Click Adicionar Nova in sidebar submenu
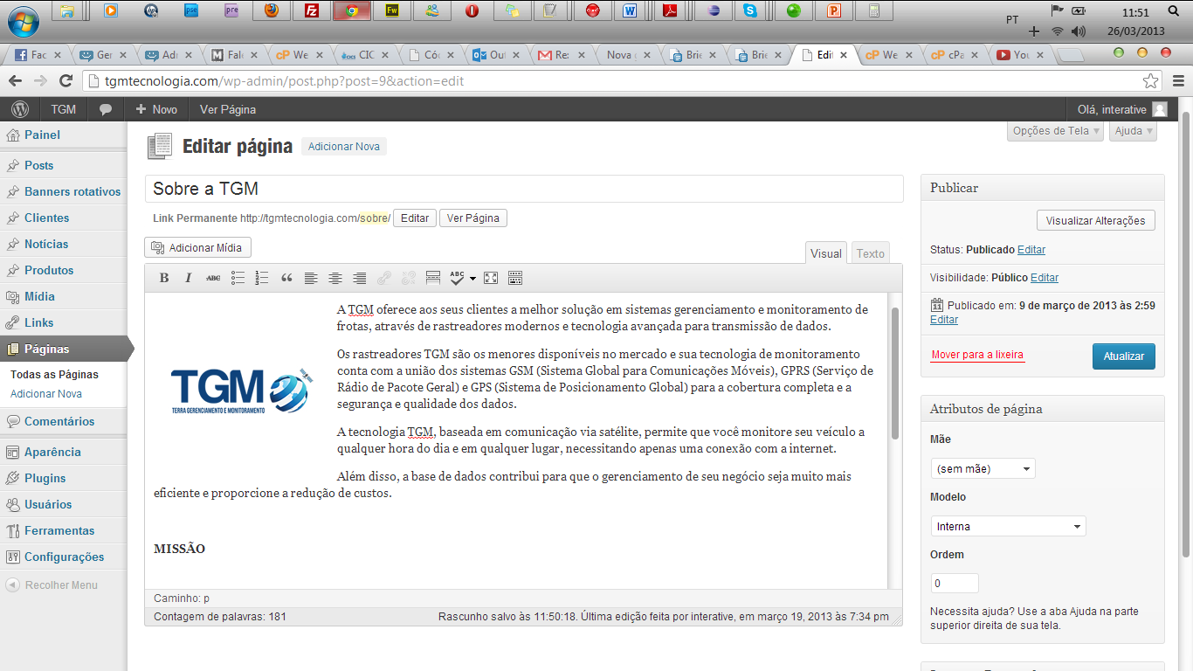 point(46,394)
